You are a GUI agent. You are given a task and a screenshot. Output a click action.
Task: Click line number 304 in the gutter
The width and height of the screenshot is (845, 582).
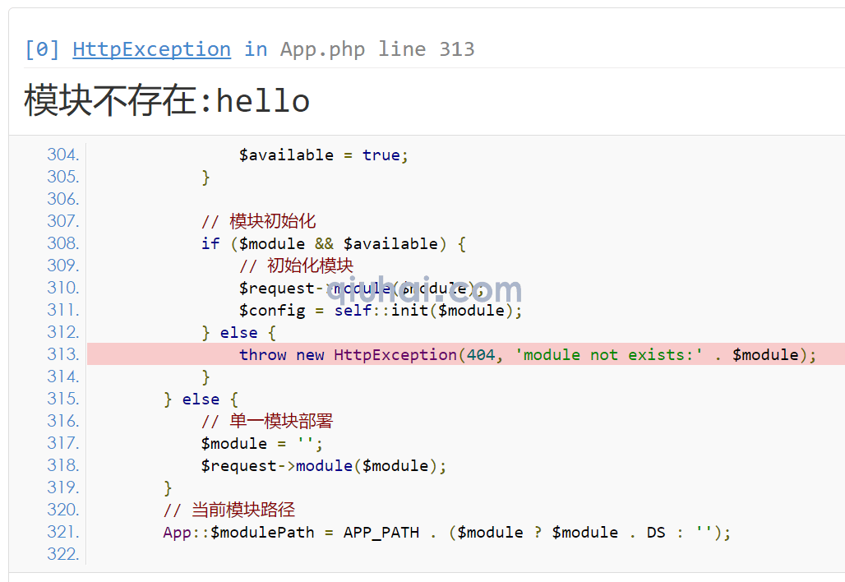63,155
